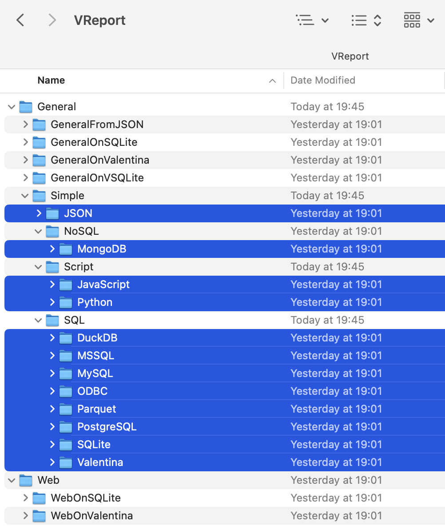Expand the Python folder
Image resolution: width=445 pixels, height=530 pixels.
pos(52,302)
